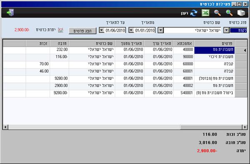Expand the שם כרטיס dropdown list
Viewport: 250px width, 164px height.
pos(160,30)
